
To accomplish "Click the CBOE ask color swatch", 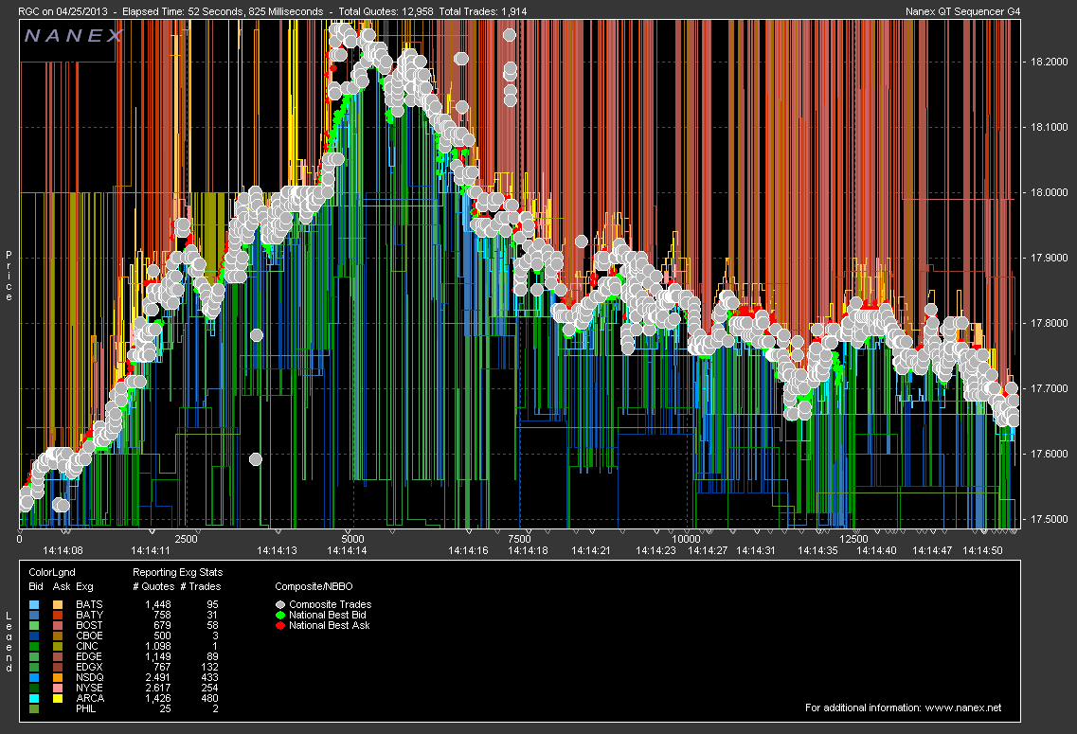I will 58,636.
